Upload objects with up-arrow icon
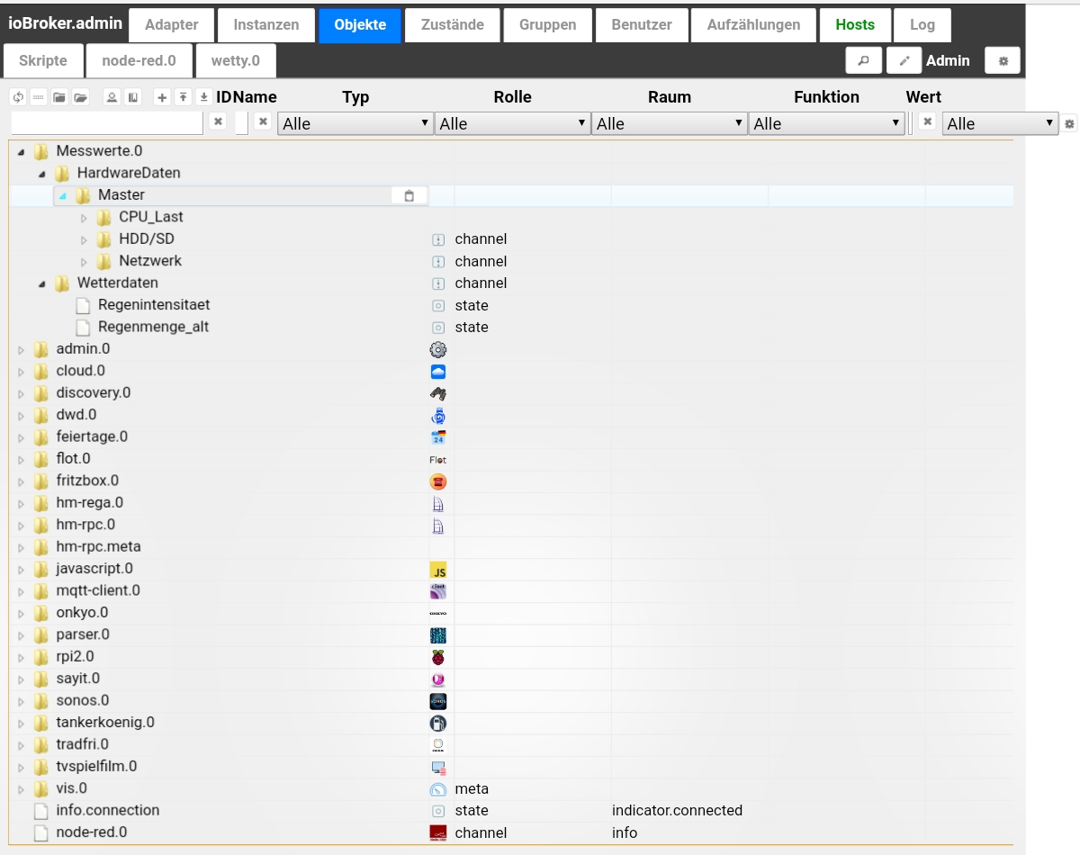 [183, 97]
